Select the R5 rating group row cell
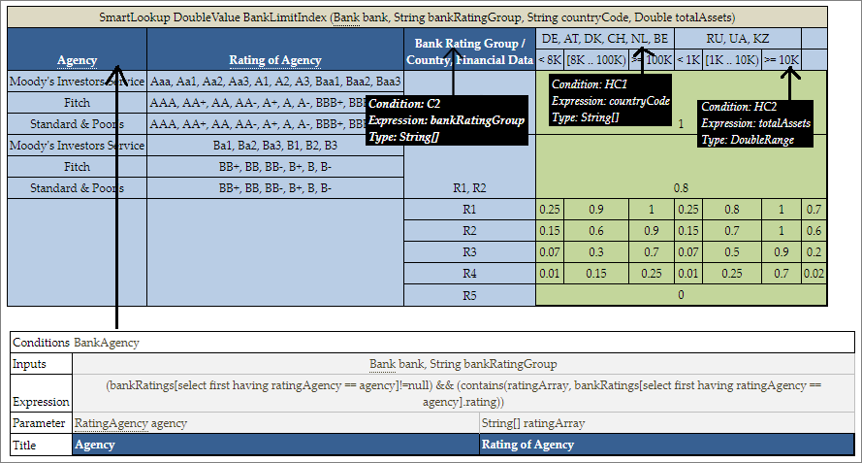862x463 pixels. (x=469, y=295)
